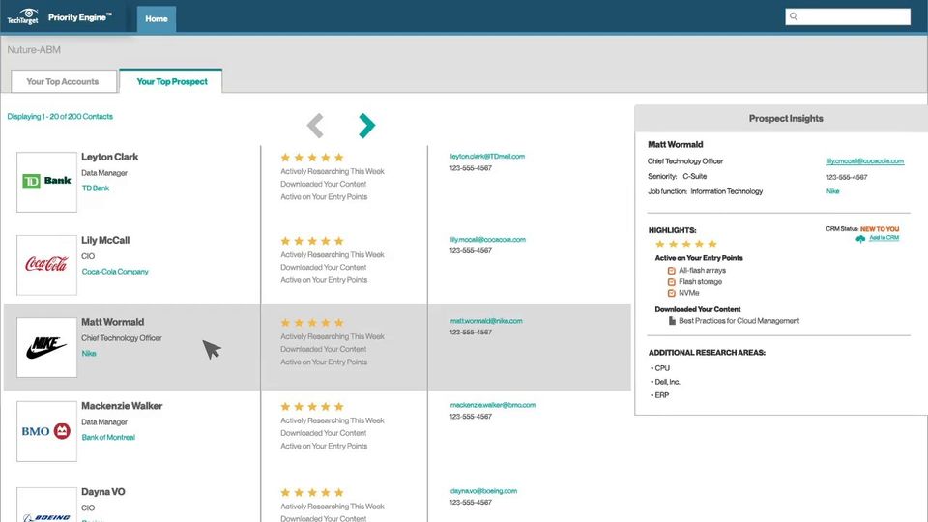The image size is (928, 522).
Task: Open the Coca-Cola Company link
Action: (115, 272)
